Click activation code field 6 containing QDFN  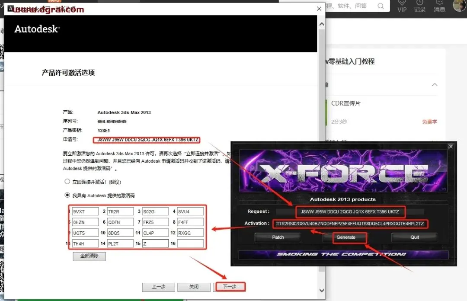[x=120, y=222]
